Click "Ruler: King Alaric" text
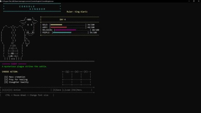Screen dimensions: 201x113 [77, 12]
